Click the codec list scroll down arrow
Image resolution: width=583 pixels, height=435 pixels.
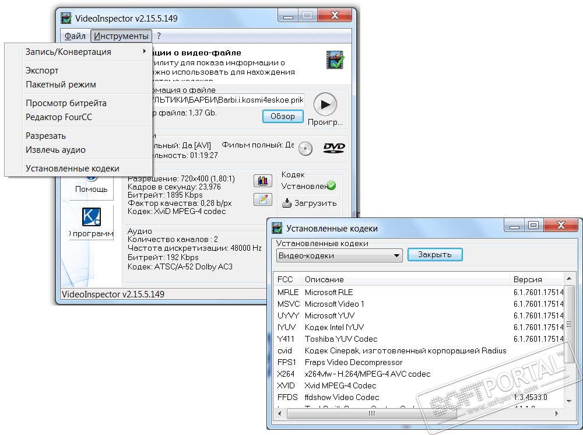569,401
